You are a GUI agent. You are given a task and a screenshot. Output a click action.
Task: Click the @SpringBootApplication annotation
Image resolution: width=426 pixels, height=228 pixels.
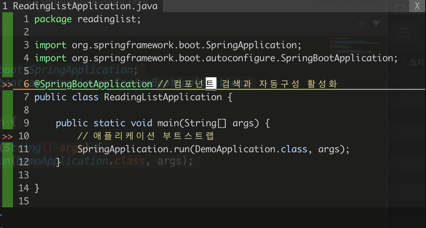93,84
